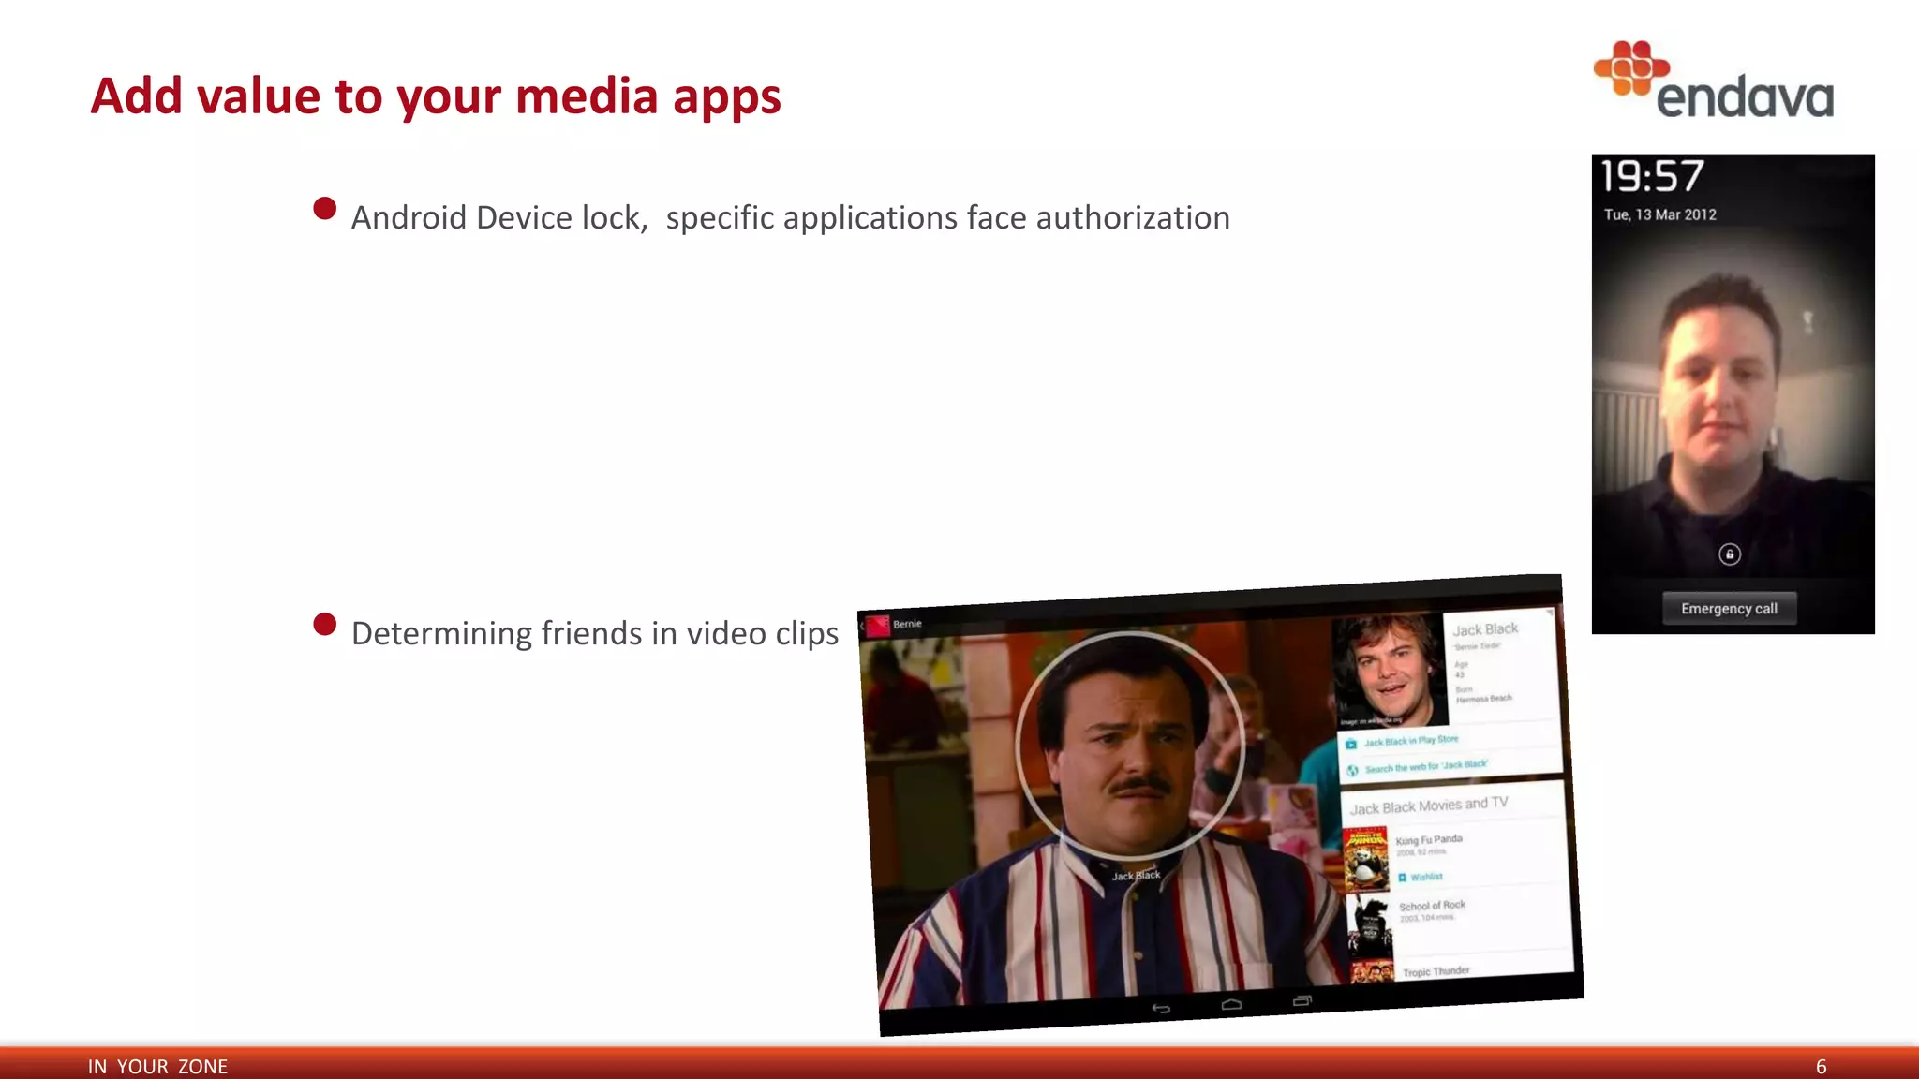Screen dimensions: 1919x1079
Task: Tap the Android recent apps icon
Action: tap(1302, 1000)
